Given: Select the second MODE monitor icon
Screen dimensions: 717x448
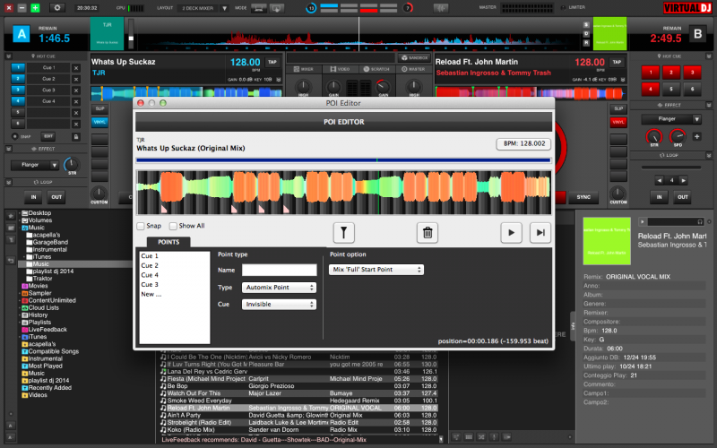Looking at the screenshot, I should click(x=276, y=8).
